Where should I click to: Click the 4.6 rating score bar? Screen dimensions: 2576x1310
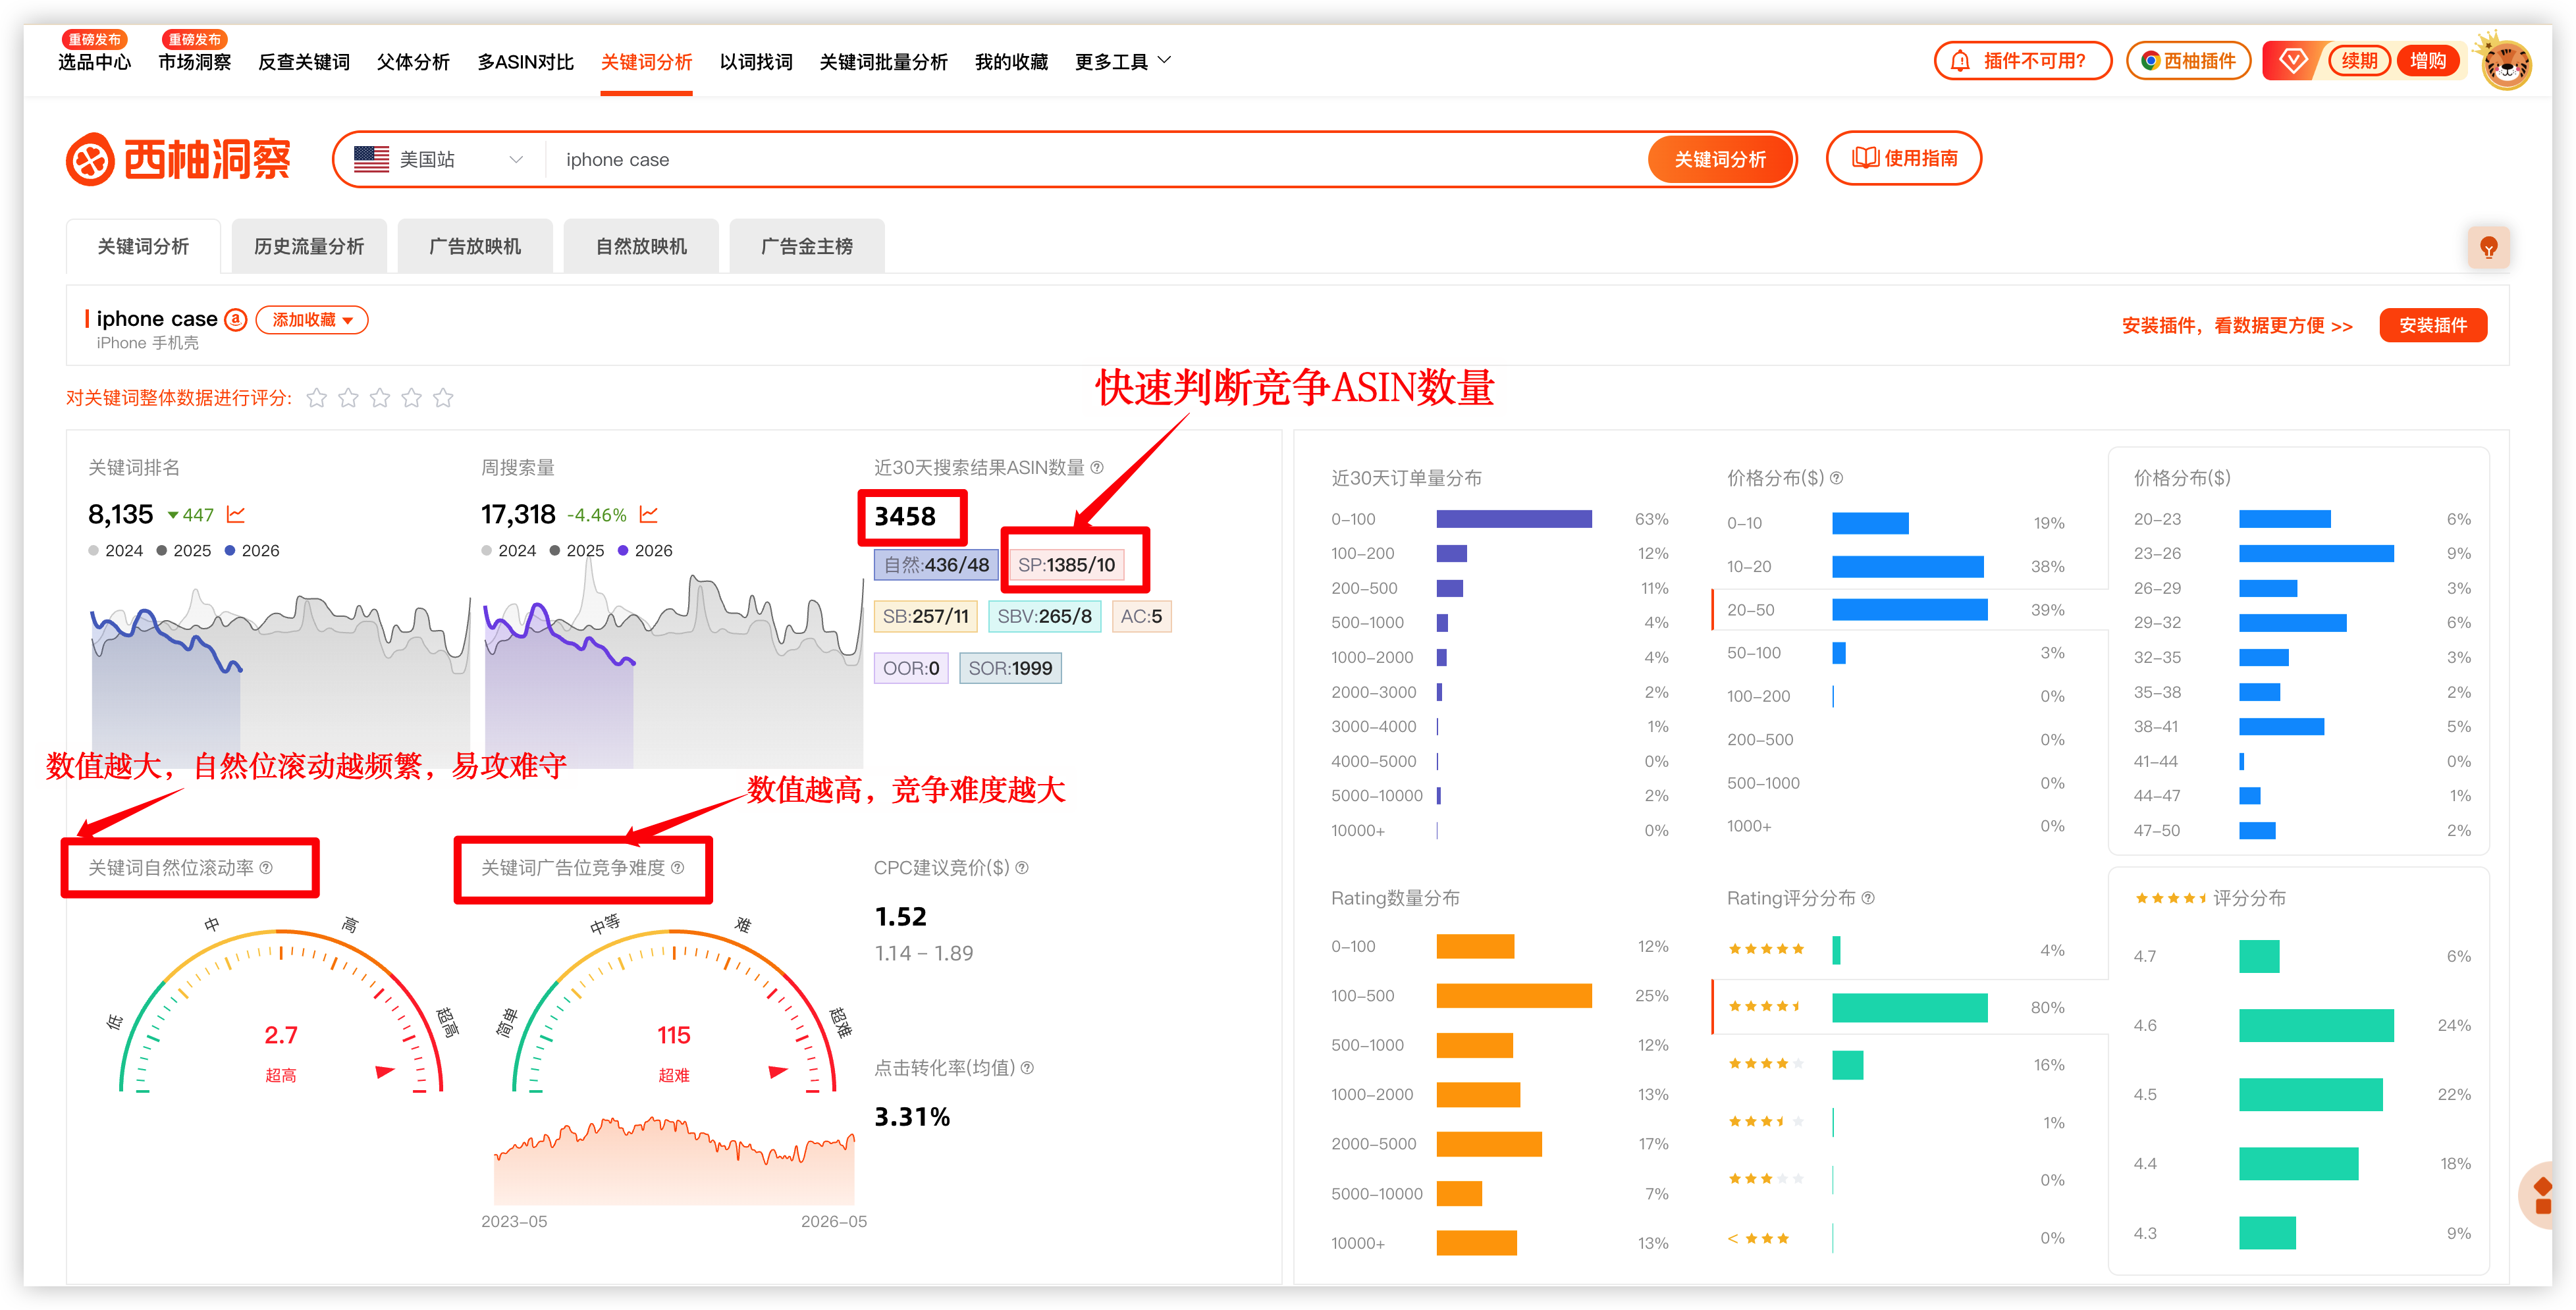point(2316,1025)
